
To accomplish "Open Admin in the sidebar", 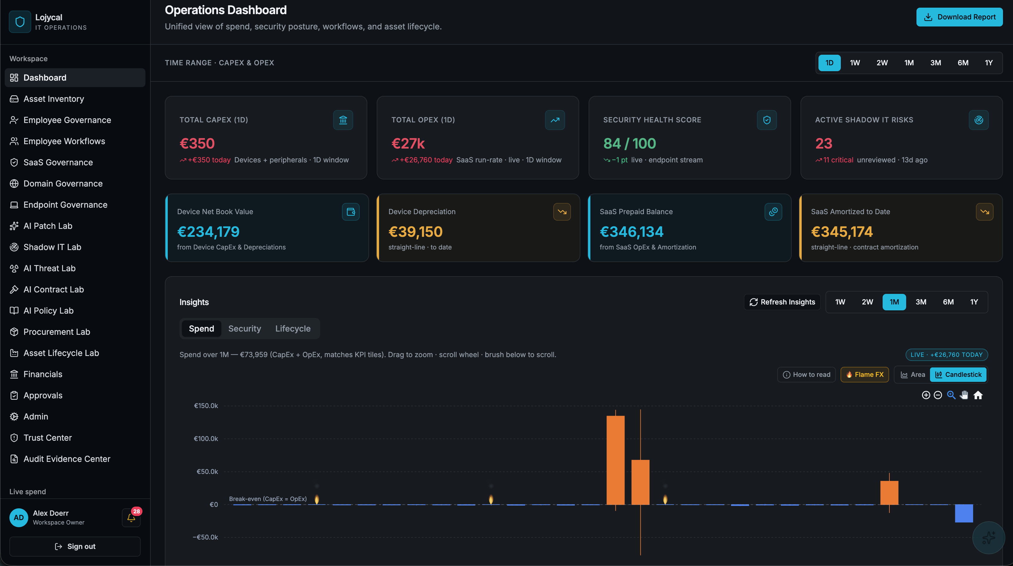I will click(75, 417).
